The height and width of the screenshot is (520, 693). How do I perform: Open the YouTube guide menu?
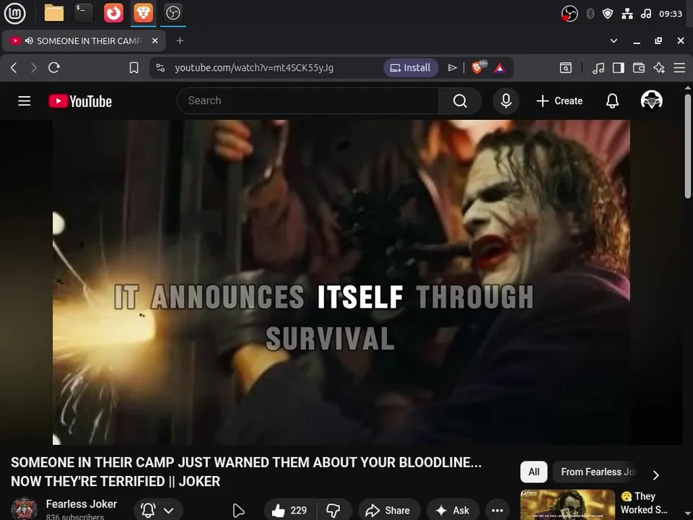tap(25, 101)
